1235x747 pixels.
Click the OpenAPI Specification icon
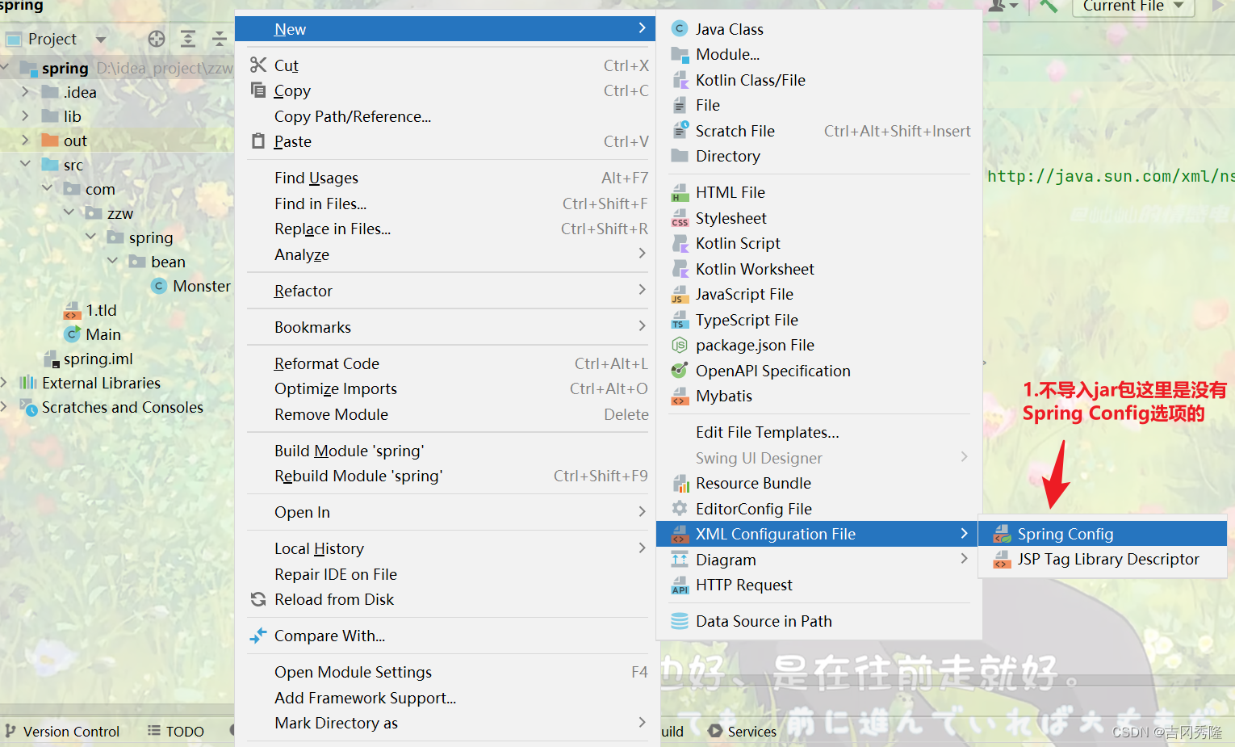680,371
